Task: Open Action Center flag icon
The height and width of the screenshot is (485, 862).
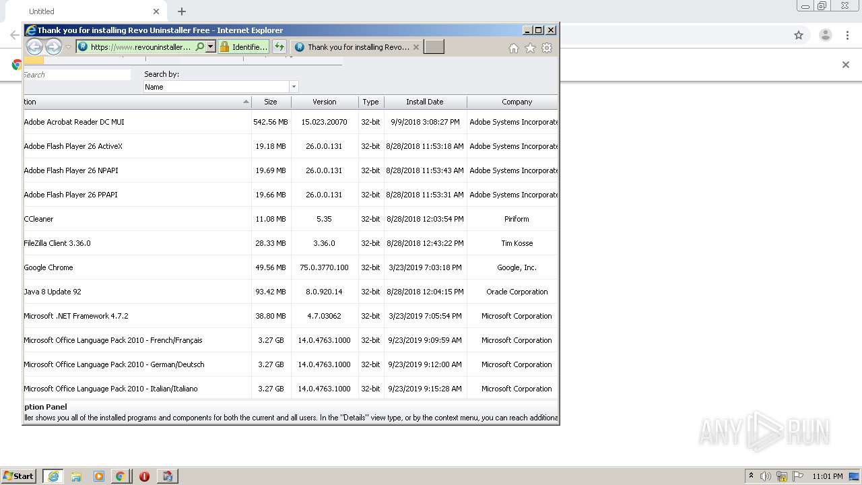Action: 798,476
